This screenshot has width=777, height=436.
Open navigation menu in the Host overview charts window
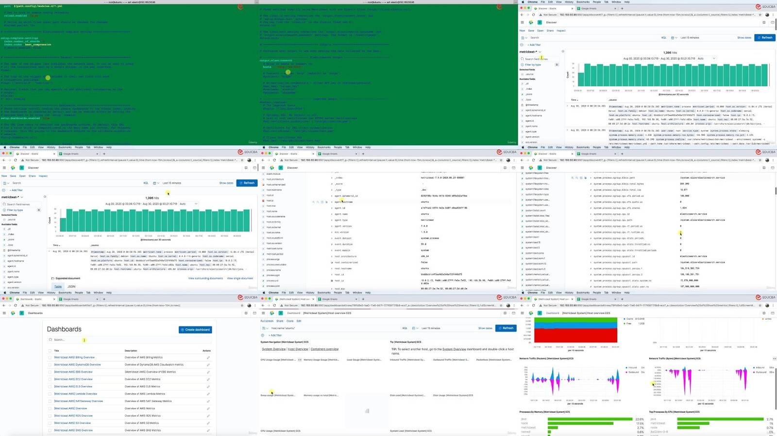click(522, 313)
